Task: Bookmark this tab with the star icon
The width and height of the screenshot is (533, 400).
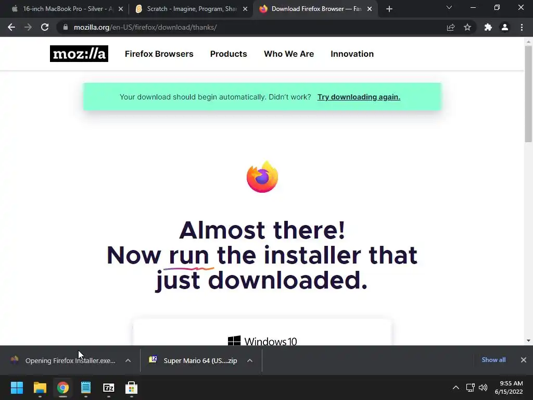Action: click(467, 27)
